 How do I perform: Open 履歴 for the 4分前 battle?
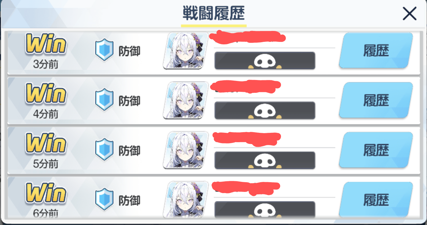click(x=376, y=100)
